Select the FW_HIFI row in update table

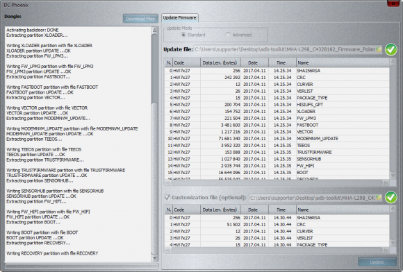tap(277, 166)
